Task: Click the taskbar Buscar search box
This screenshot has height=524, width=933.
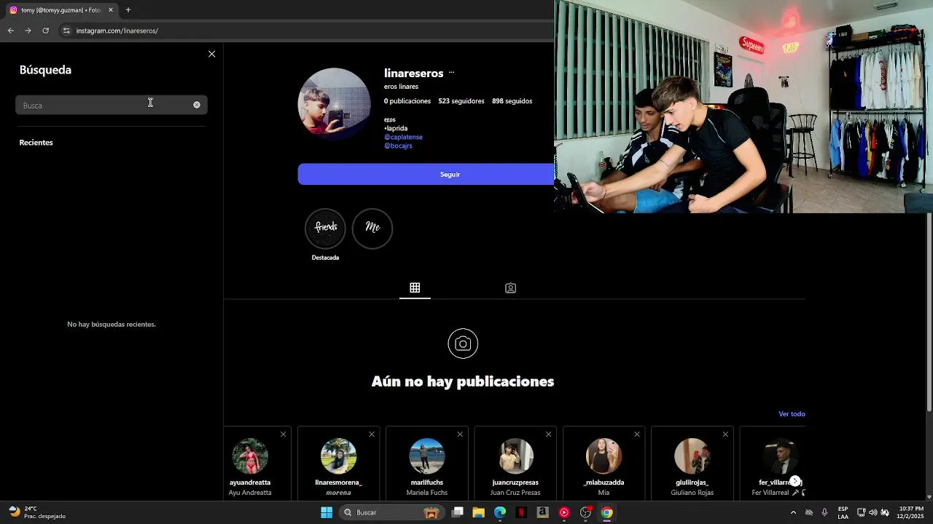Action: coord(391,512)
